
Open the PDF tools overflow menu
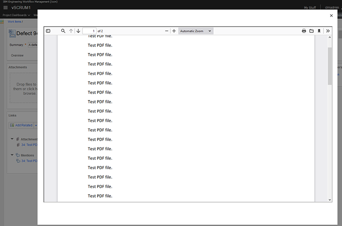(328, 31)
